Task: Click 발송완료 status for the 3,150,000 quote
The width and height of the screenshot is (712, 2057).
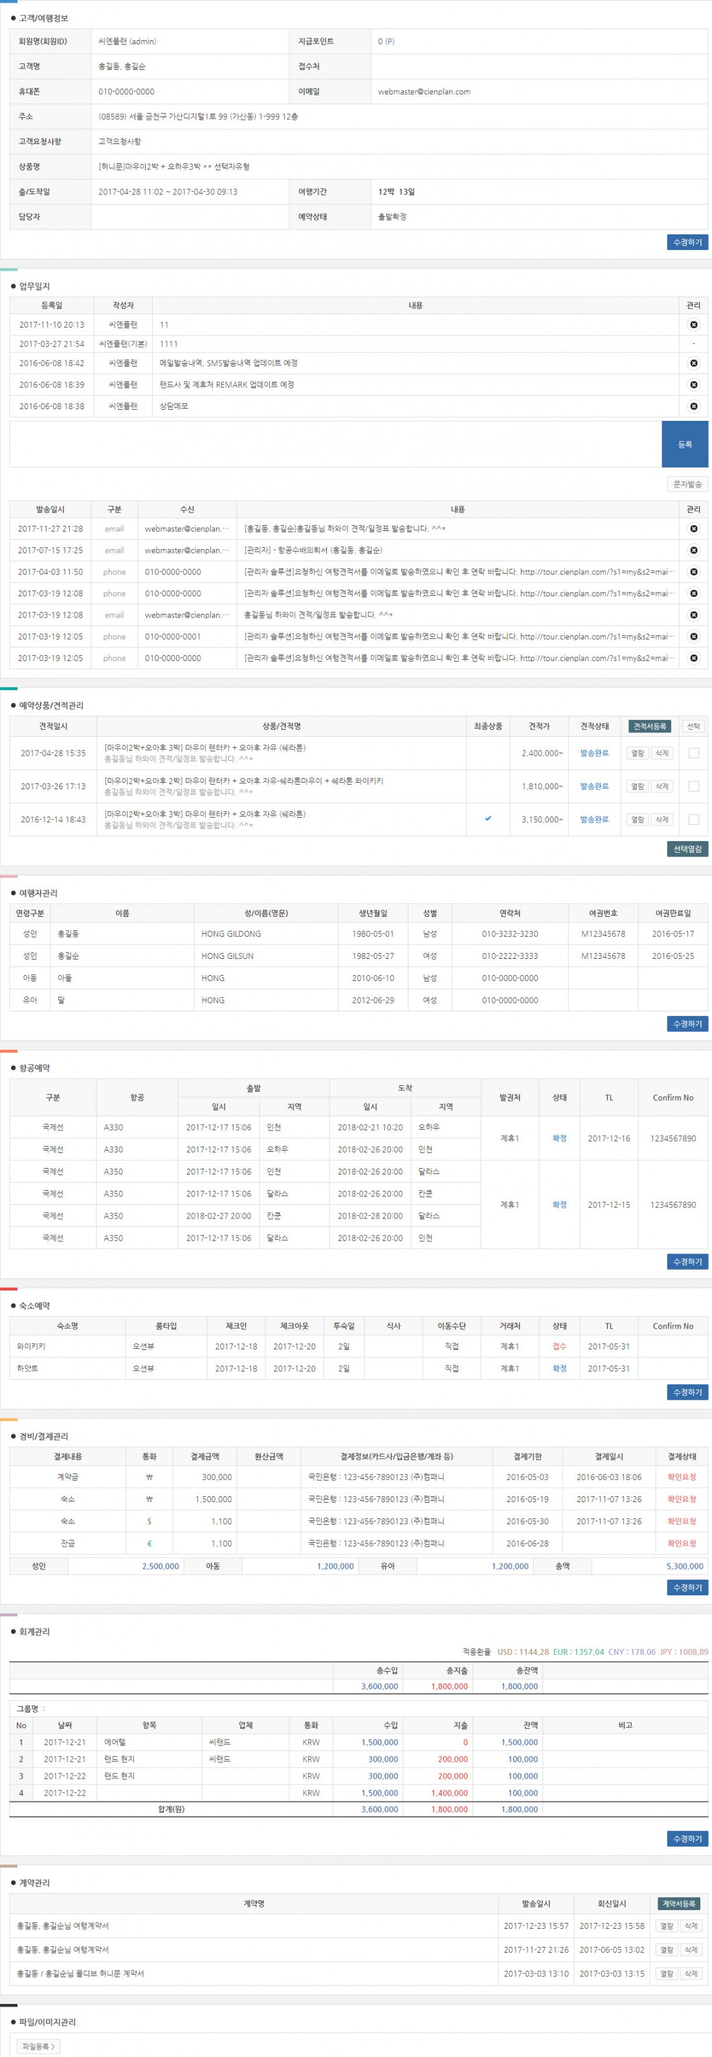Action: (x=594, y=819)
